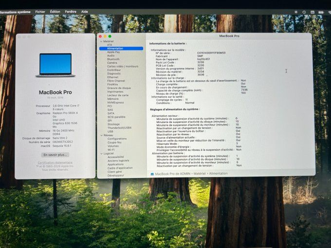
Task: Open the Fenêtre menu
Action: 71,12
